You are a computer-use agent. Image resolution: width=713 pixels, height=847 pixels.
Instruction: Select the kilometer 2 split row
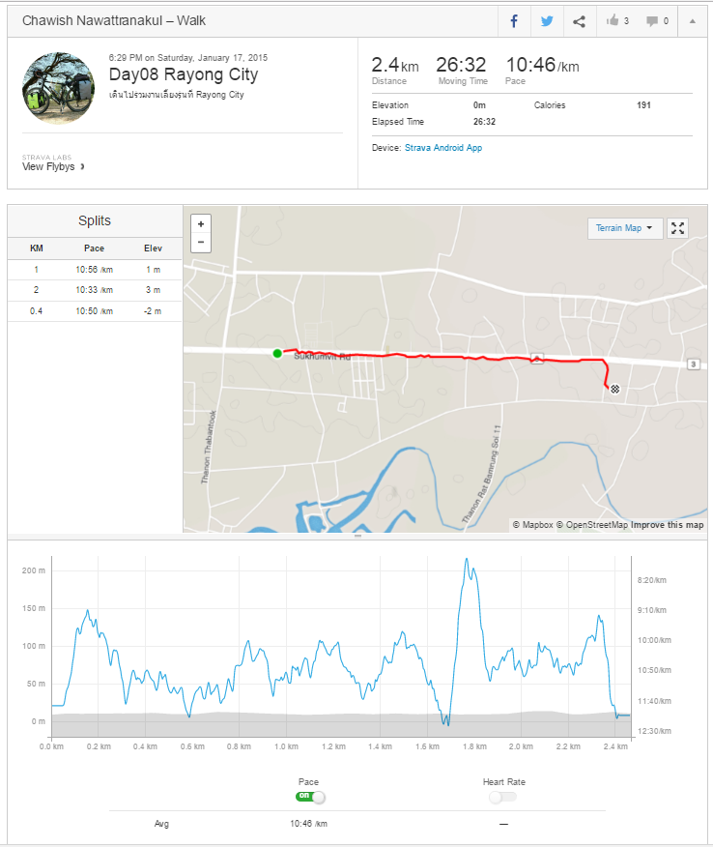[x=95, y=290]
